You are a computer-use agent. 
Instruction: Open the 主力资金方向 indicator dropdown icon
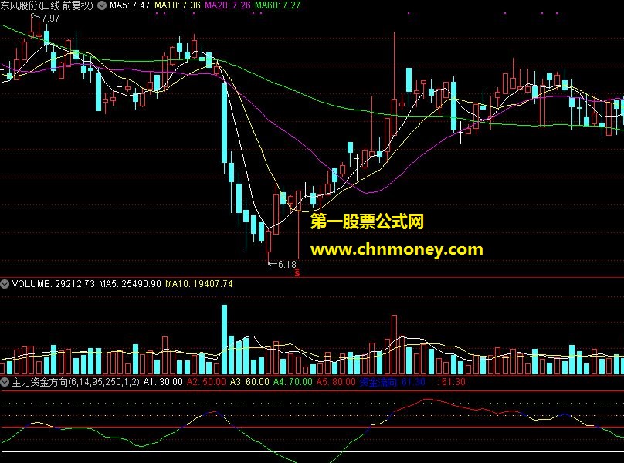click(5, 382)
